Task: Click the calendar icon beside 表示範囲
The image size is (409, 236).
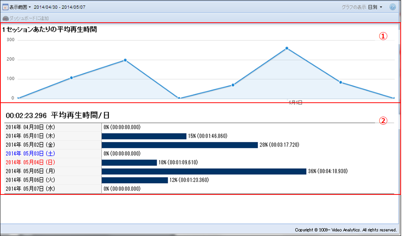Action: [x=5, y=7]
